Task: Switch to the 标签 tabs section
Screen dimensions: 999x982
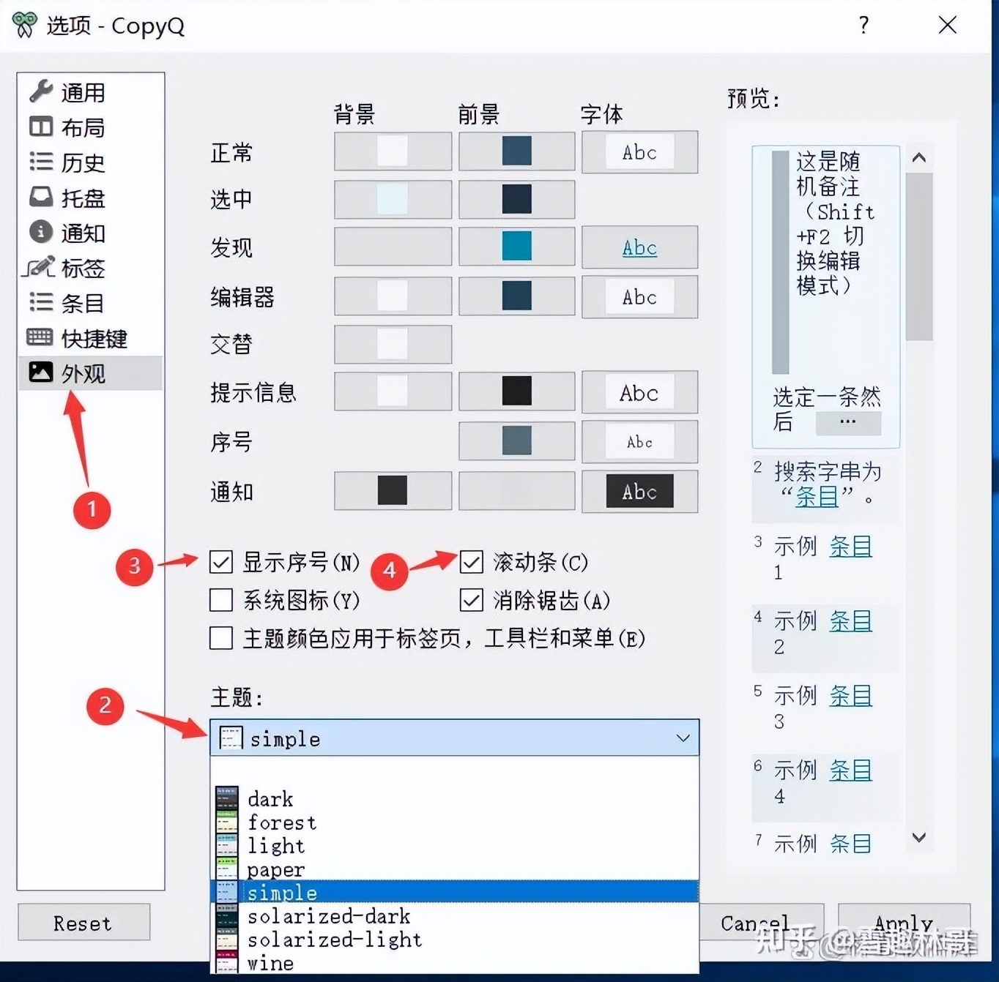Action: [x=90, y=268]
